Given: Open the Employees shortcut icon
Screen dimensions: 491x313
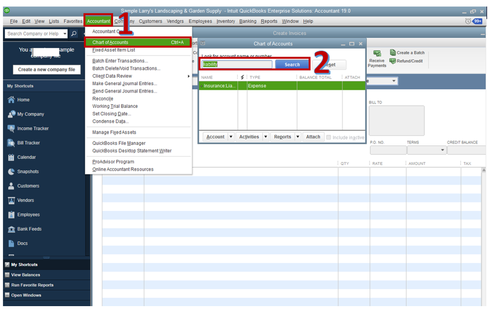Looking at the screenshot, I should click(11, 215).
